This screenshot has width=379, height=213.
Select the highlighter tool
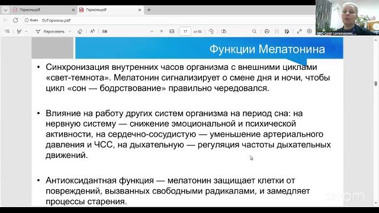point(19,31)
